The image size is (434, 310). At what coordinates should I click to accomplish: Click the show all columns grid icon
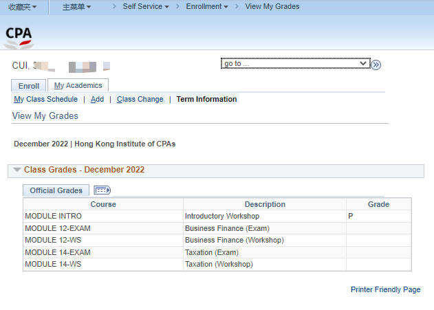coord(102,190)
